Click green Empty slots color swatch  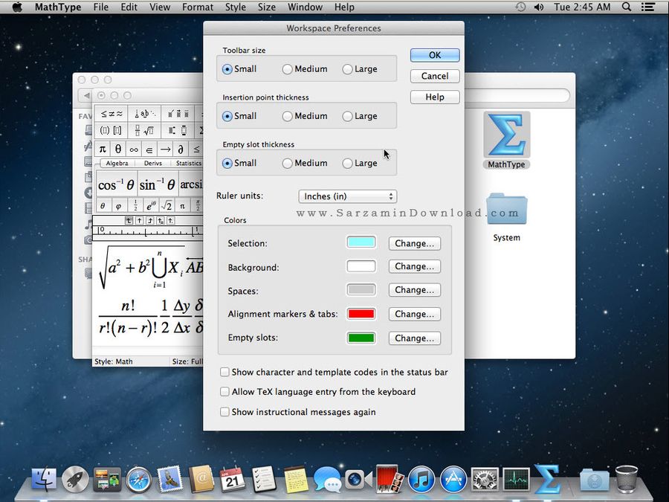click(x=361, y=338)
